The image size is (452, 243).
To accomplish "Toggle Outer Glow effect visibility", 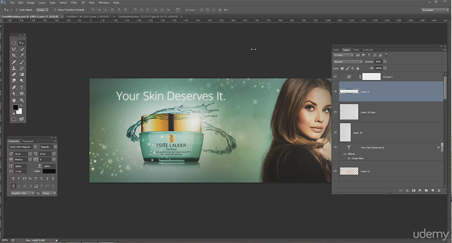I will [x=349, y=159].
